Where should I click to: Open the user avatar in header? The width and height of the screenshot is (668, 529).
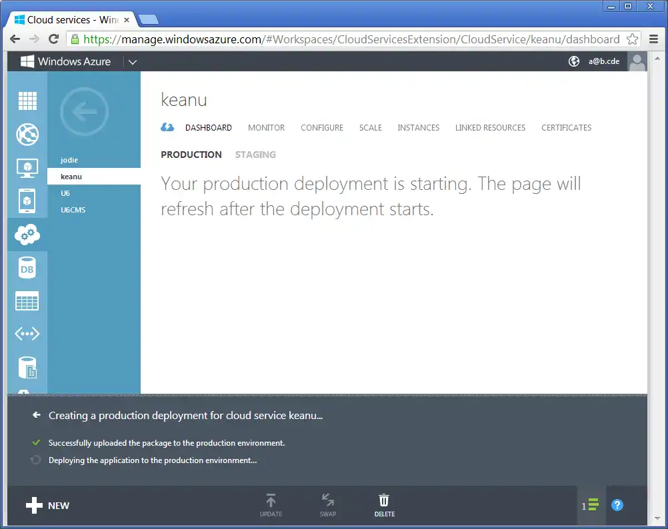pyautogui.click(x=637, y=62)
